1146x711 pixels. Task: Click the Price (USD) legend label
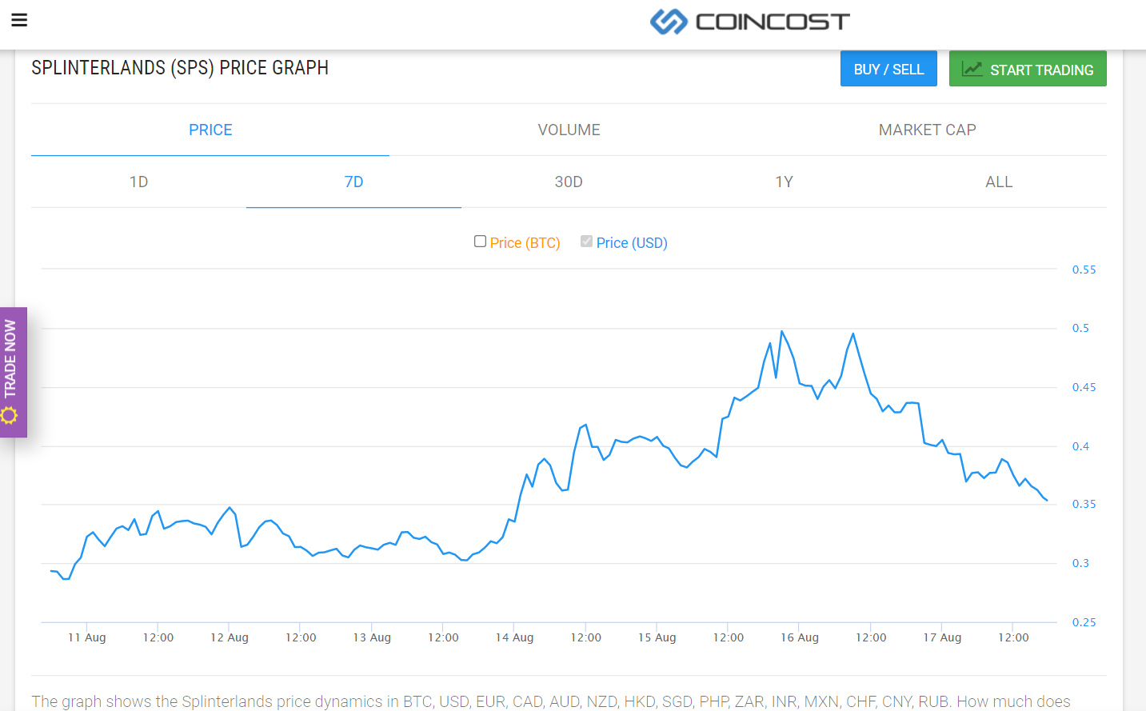pos(632,243)
